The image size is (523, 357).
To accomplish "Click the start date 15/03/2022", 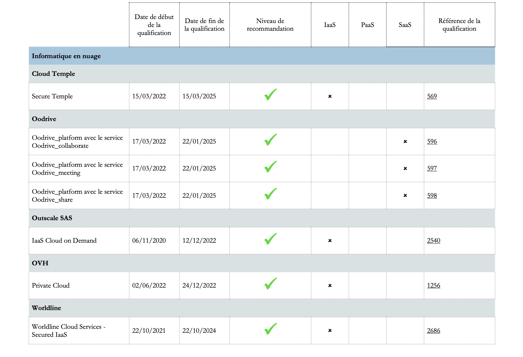I will pos(149,96).
